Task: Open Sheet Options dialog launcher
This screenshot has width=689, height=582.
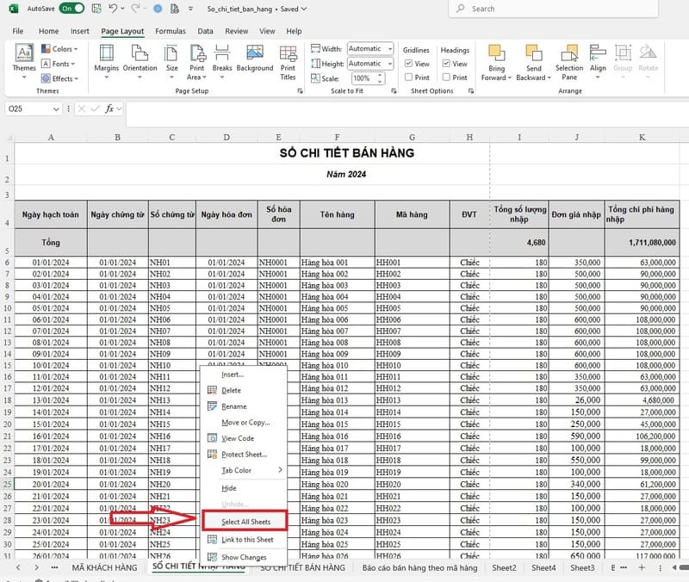Action: (x=471, y=91)
